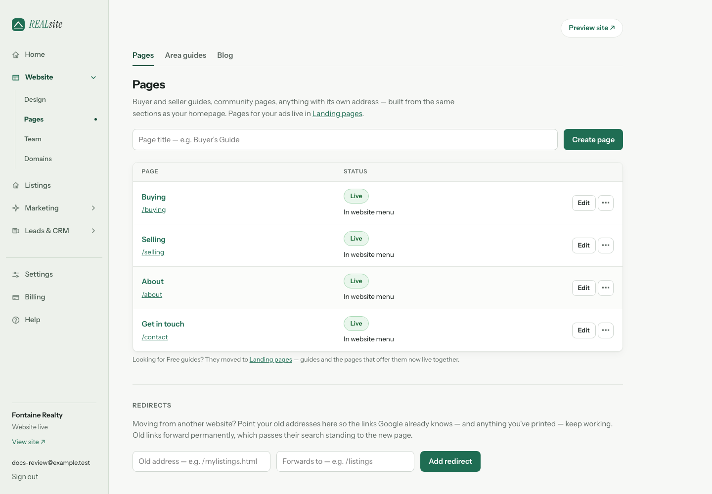Click the Website layout icon in sidebar

tap(16, 78)
